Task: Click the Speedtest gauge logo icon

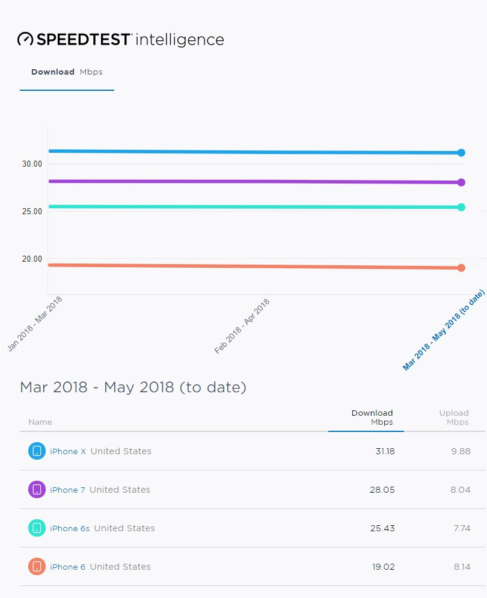Action: pos(25,39)
